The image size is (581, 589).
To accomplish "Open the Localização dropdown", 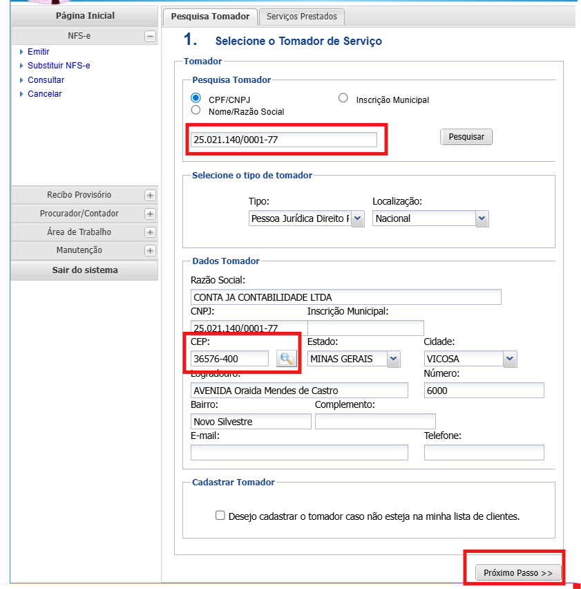I will (430, 218).
